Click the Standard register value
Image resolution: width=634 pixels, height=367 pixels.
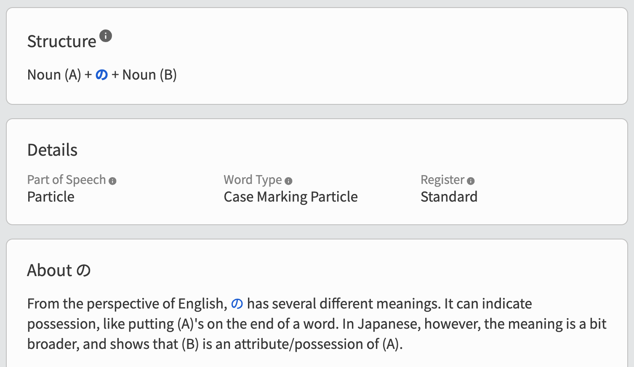coord(449,197)
